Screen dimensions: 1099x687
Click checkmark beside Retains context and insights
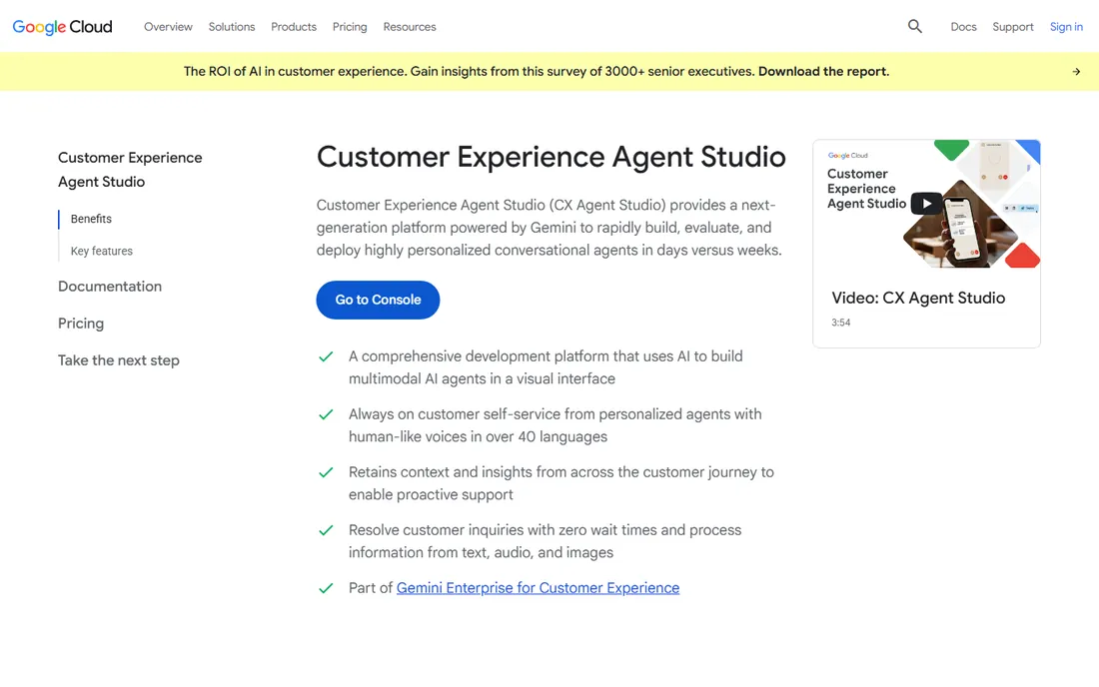point(326,472)
